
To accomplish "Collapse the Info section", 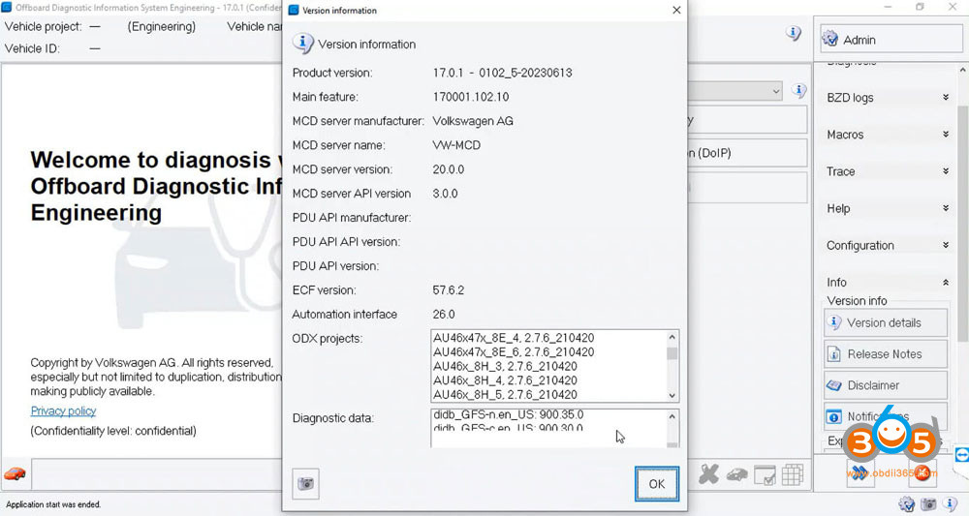I will (x=945, y=283).
